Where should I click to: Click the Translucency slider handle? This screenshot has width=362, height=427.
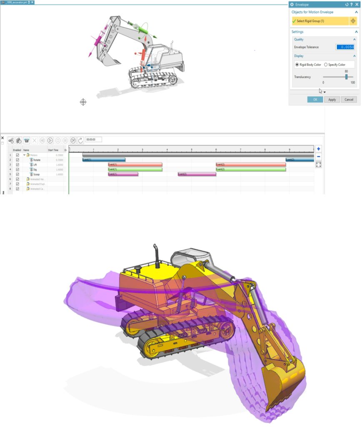tap(346, 77)
